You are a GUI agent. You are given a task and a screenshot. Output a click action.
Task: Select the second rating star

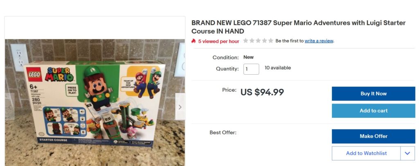[x=252, y=41]
